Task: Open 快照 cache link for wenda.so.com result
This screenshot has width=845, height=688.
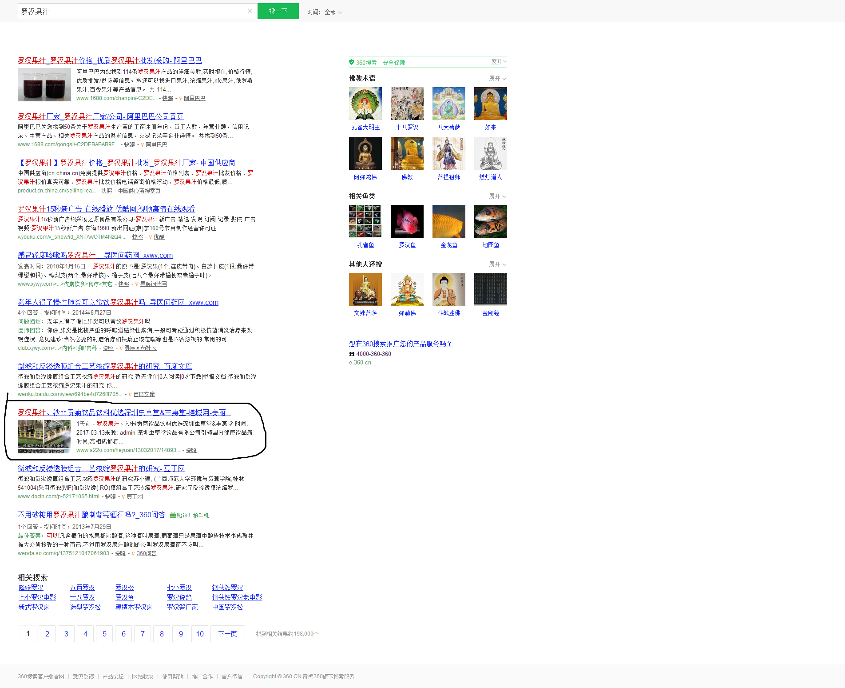Action: 120,553
